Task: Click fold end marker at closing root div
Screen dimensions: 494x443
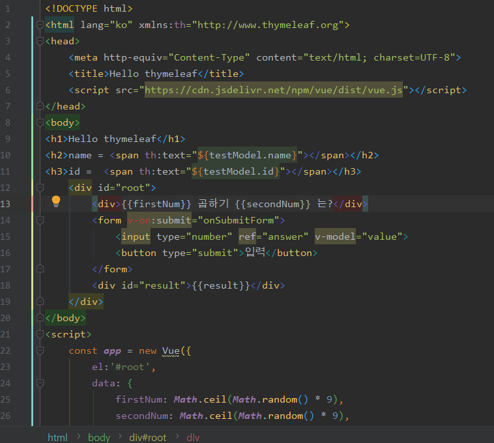Action: 40,302
